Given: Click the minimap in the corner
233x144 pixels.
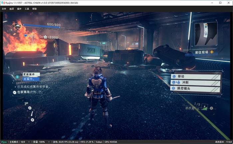Looking at the screenshot, I should (x=206, y=33).
